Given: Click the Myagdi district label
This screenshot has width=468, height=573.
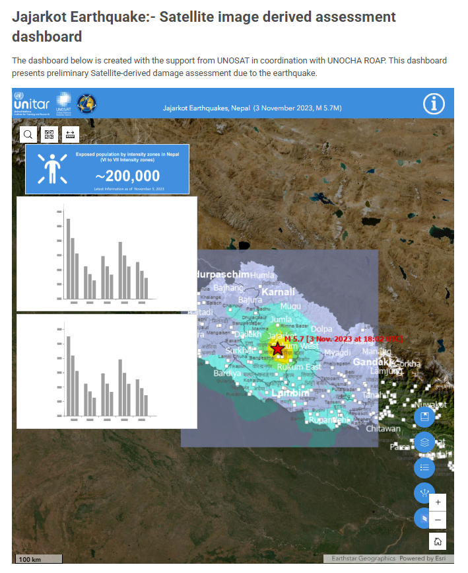Looking at the screenshot, I should (337, 353).
